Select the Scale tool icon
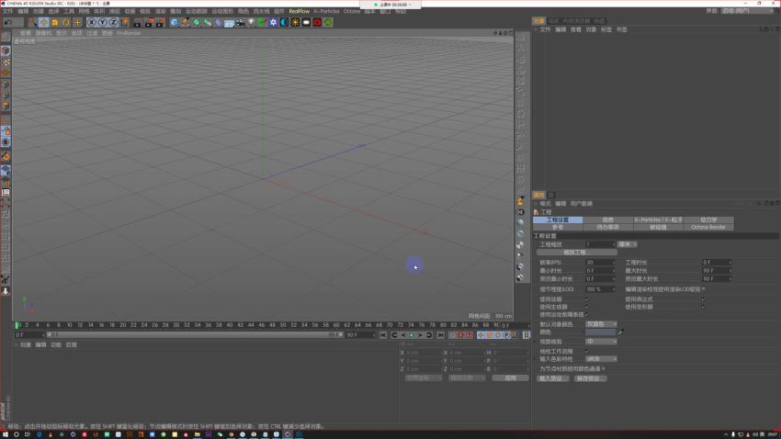 pyautogui.click(x=55, y=22)
